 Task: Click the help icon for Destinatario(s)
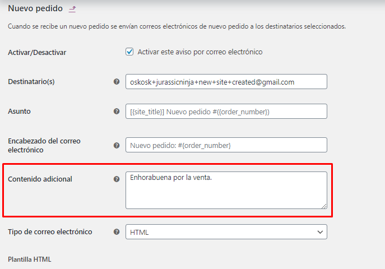coord(117,81)
